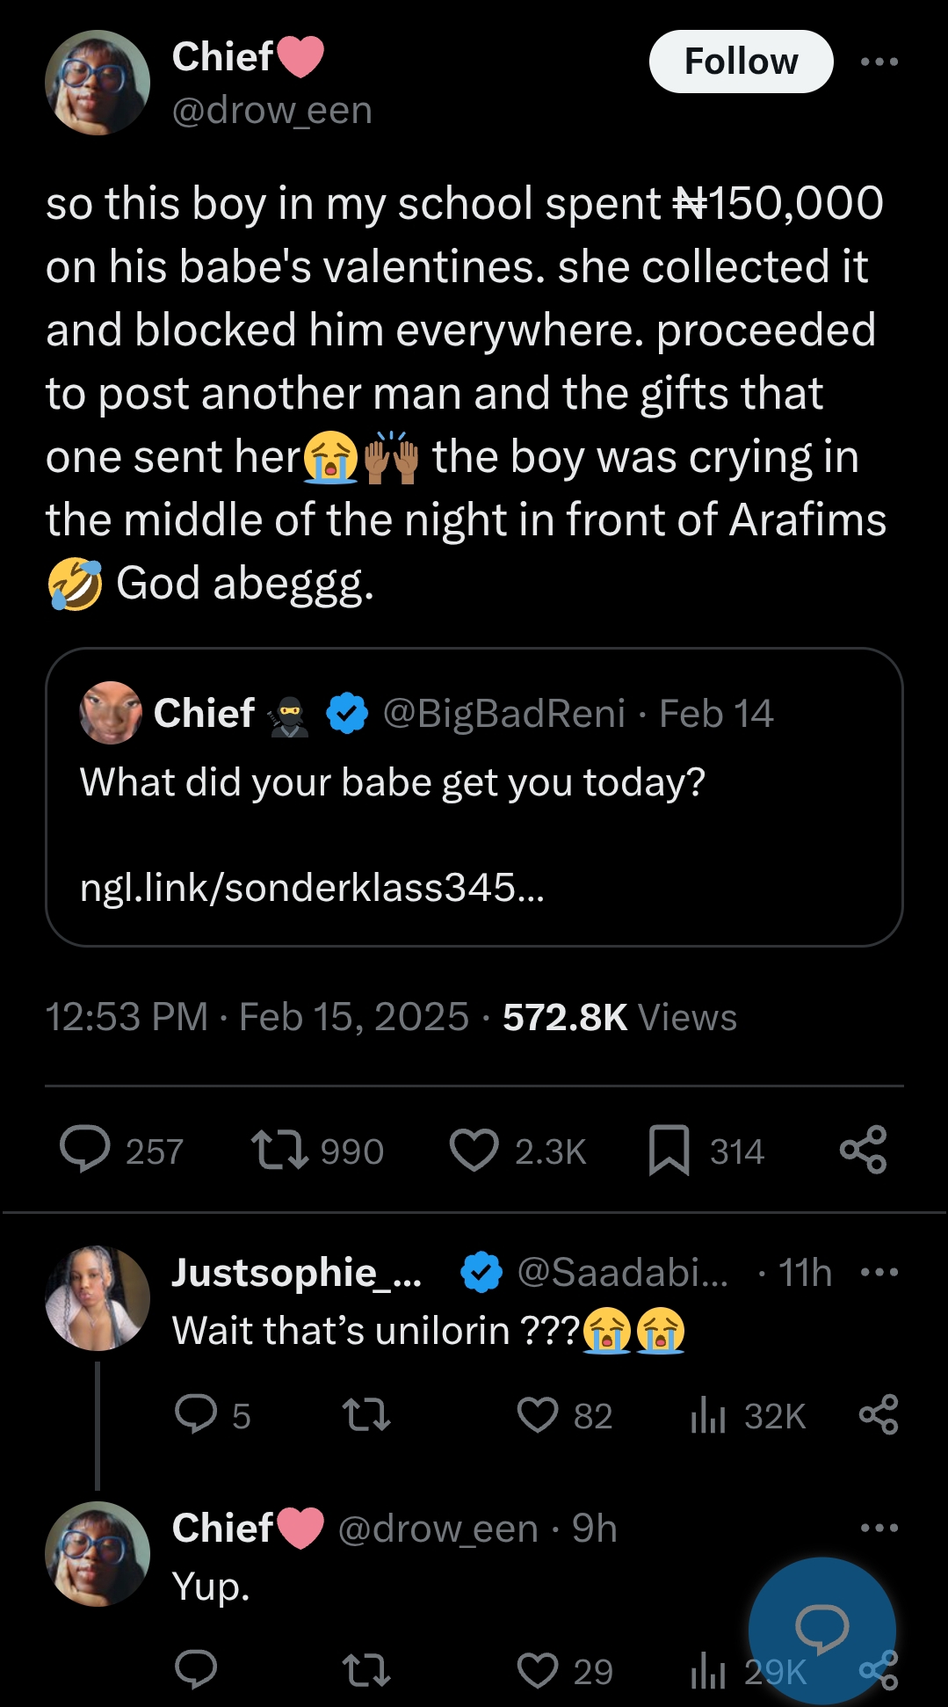948x1707 pixels.
Task: Open the three-dot menu on main tweet
Action: click(879, 62)
